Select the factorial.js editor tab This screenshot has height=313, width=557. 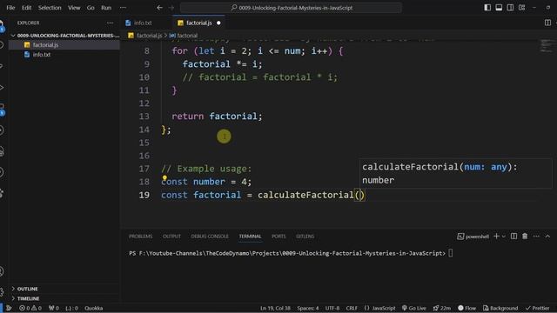pyautogui.click(x=198, y=23)
